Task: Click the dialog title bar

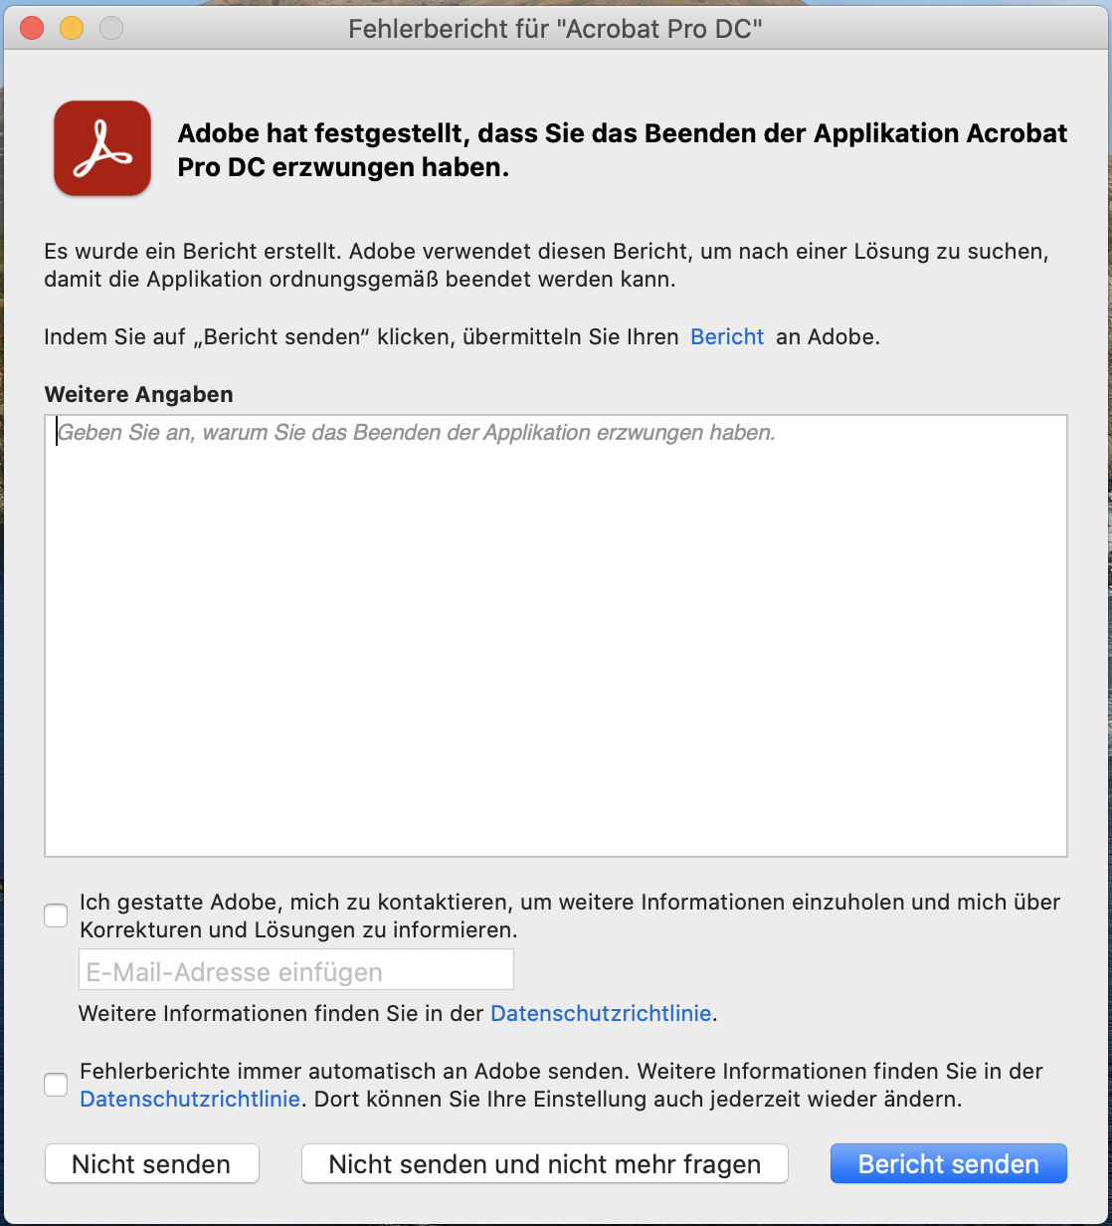Action: [x=556, y=28]
